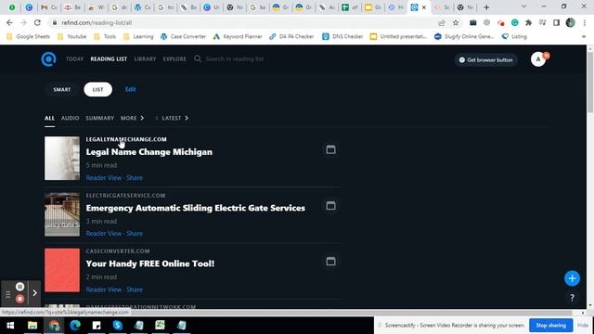Click ELECTRICGATESERVICE.COM source label

point(125,196)
